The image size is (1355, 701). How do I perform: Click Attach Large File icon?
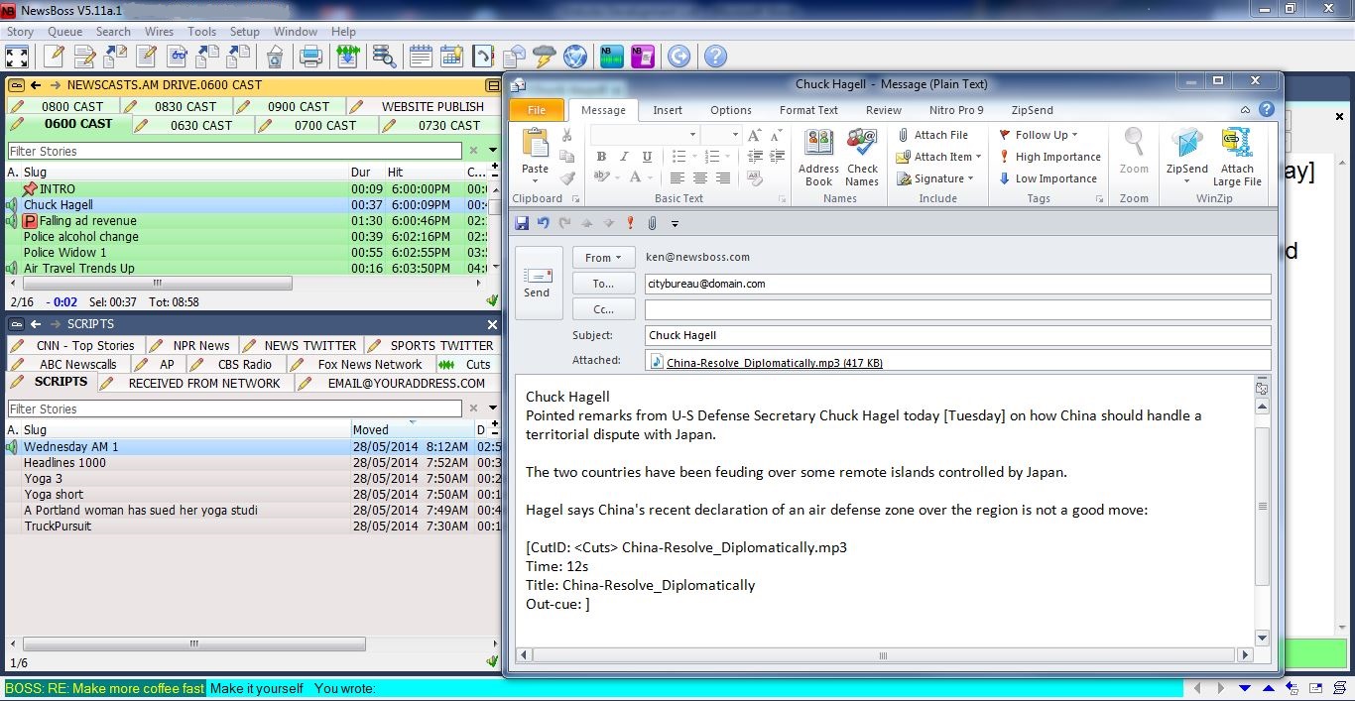pos(1237,158)
